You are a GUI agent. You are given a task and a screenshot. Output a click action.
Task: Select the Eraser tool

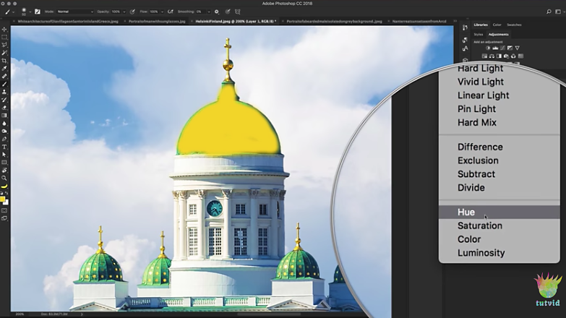[4, 108]
